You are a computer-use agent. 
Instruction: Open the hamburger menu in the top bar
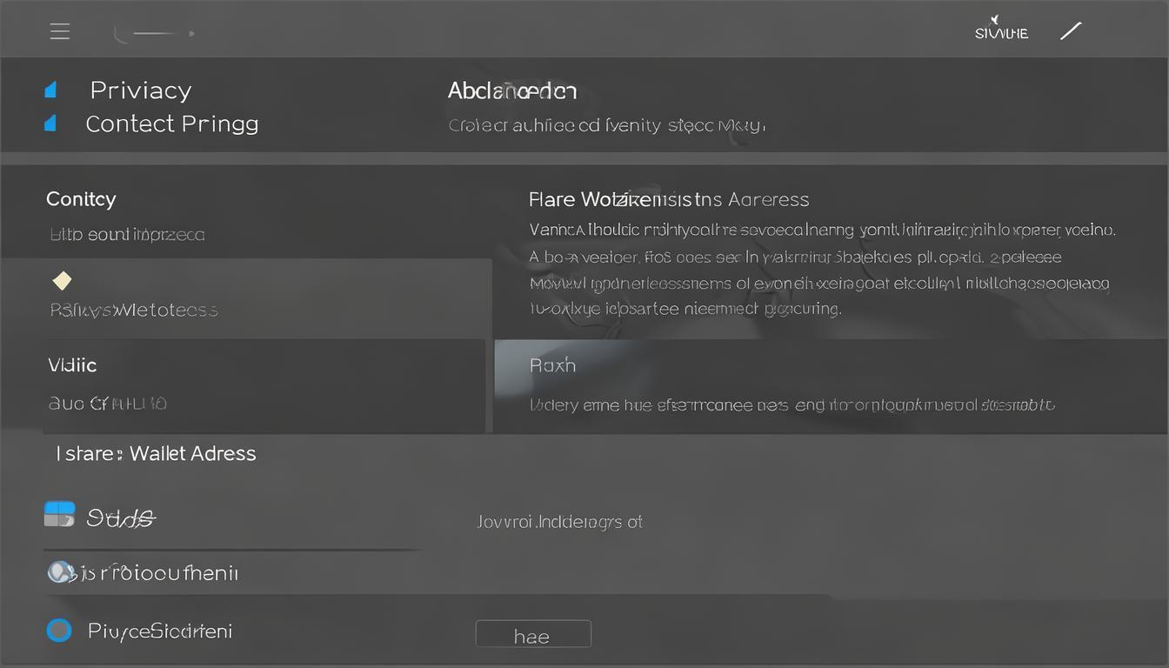(60, 32)
